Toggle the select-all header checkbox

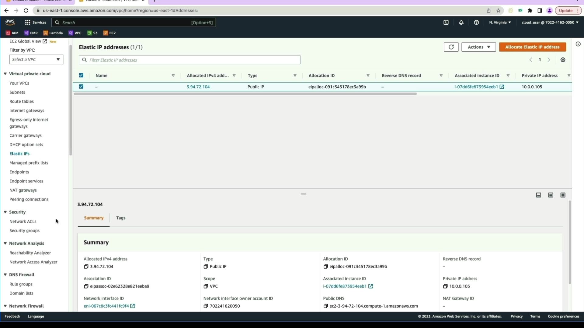(81, 76)
